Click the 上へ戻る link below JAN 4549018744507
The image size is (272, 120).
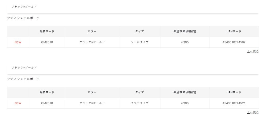tap(253, 51)
